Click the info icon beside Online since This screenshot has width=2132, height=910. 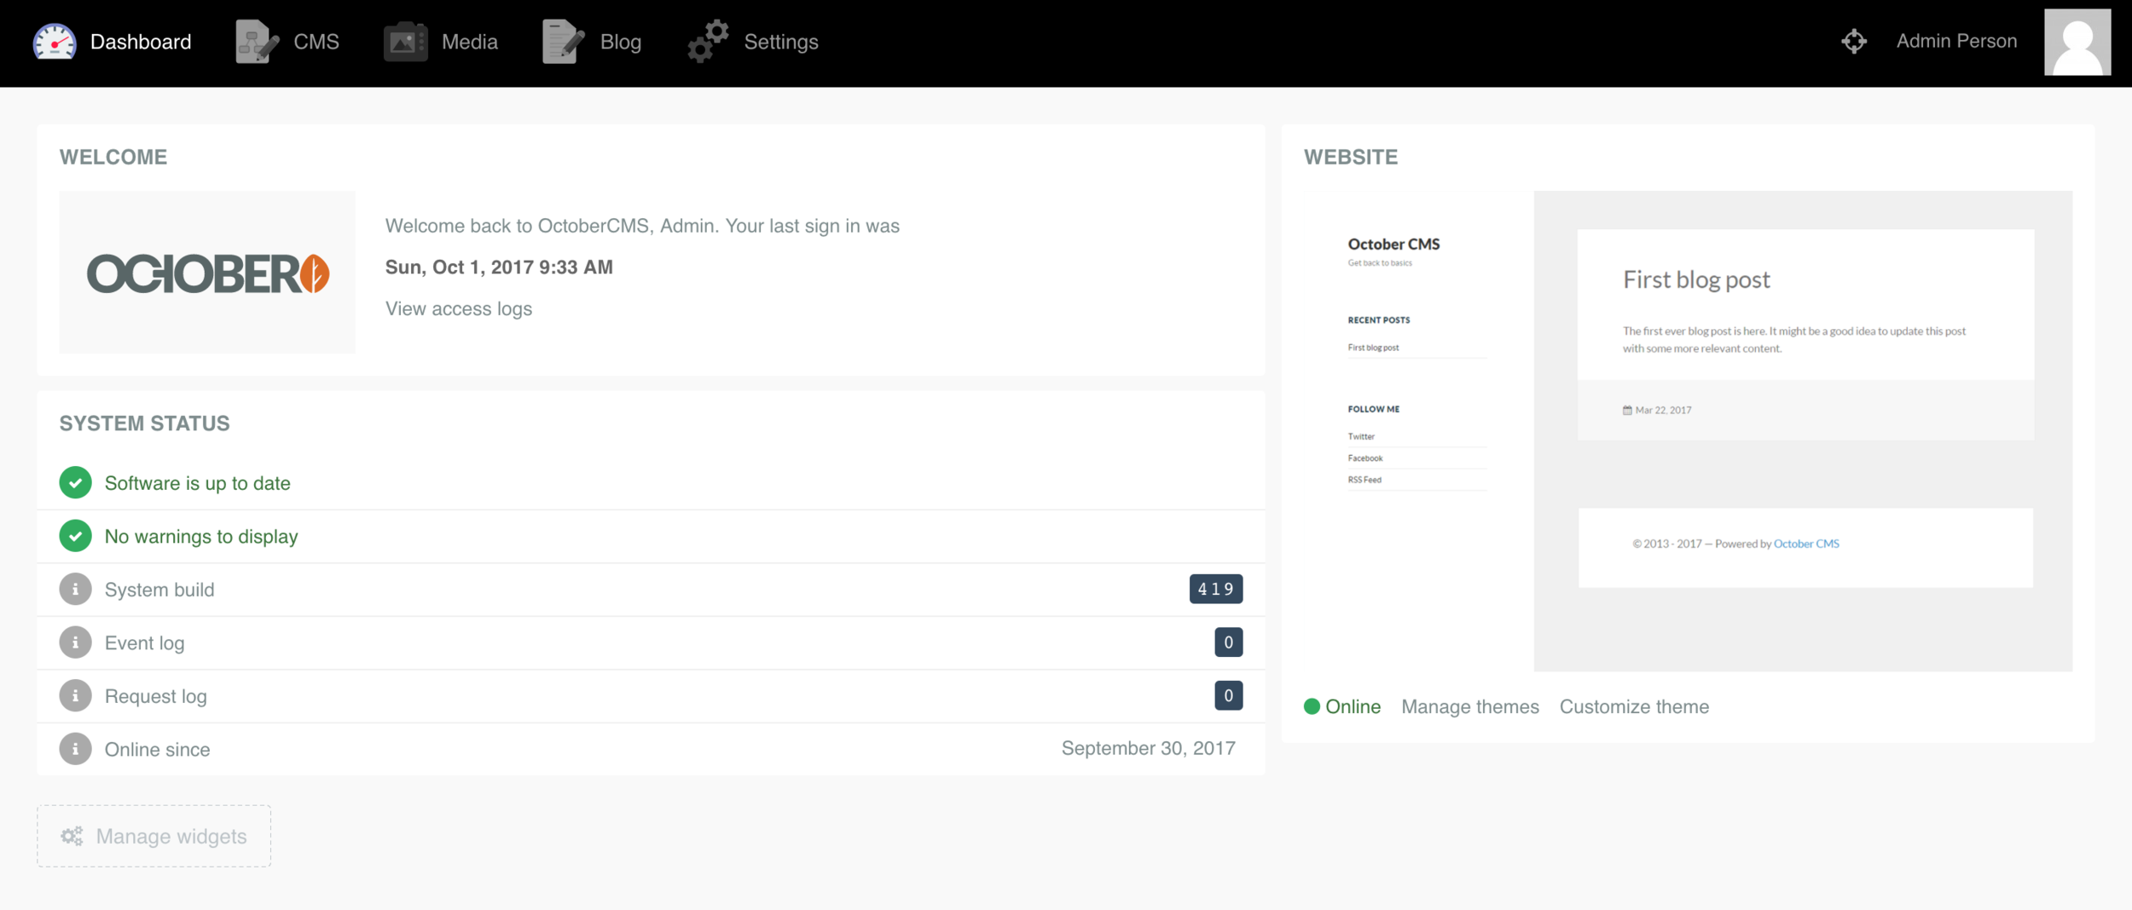pos(75,749)
